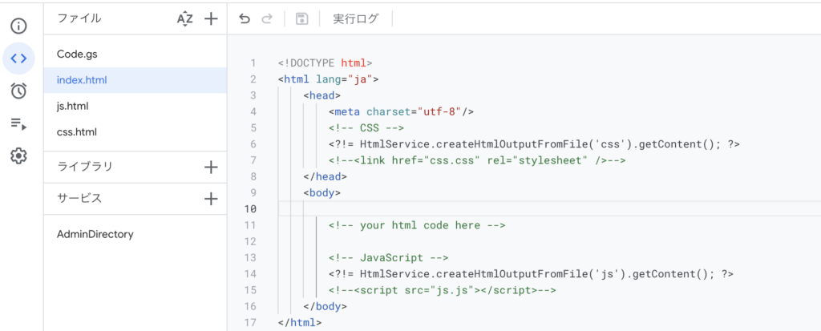Open the 実行ログ execution log

pyautogui.click(x=355, y=19)
